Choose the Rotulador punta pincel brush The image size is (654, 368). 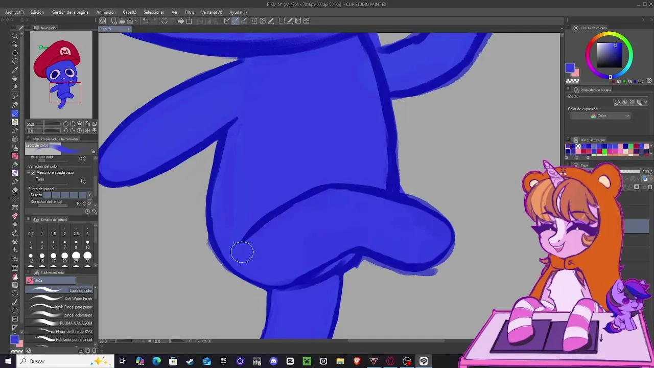pos(59,339)
